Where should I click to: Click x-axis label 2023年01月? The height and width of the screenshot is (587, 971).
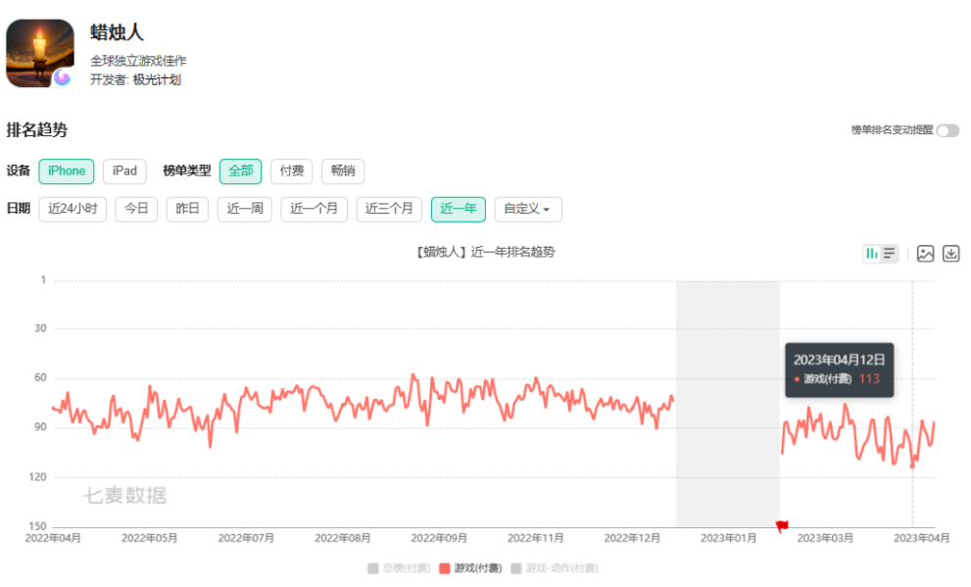(x=728, y=538)
